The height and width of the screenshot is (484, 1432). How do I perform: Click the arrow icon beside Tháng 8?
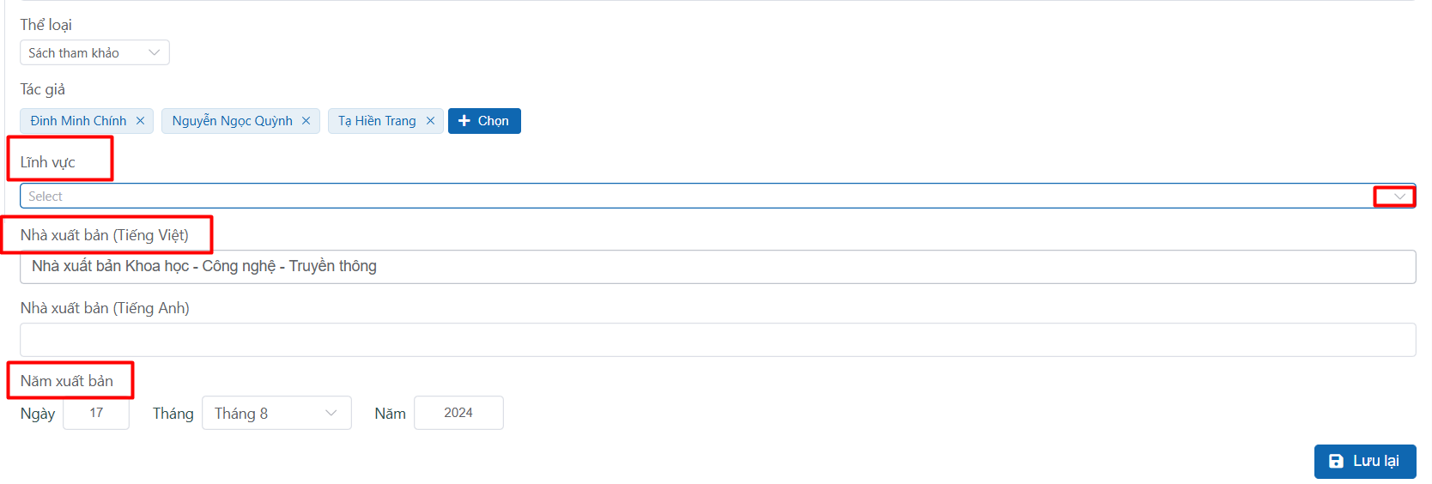[x=331, y=413]
